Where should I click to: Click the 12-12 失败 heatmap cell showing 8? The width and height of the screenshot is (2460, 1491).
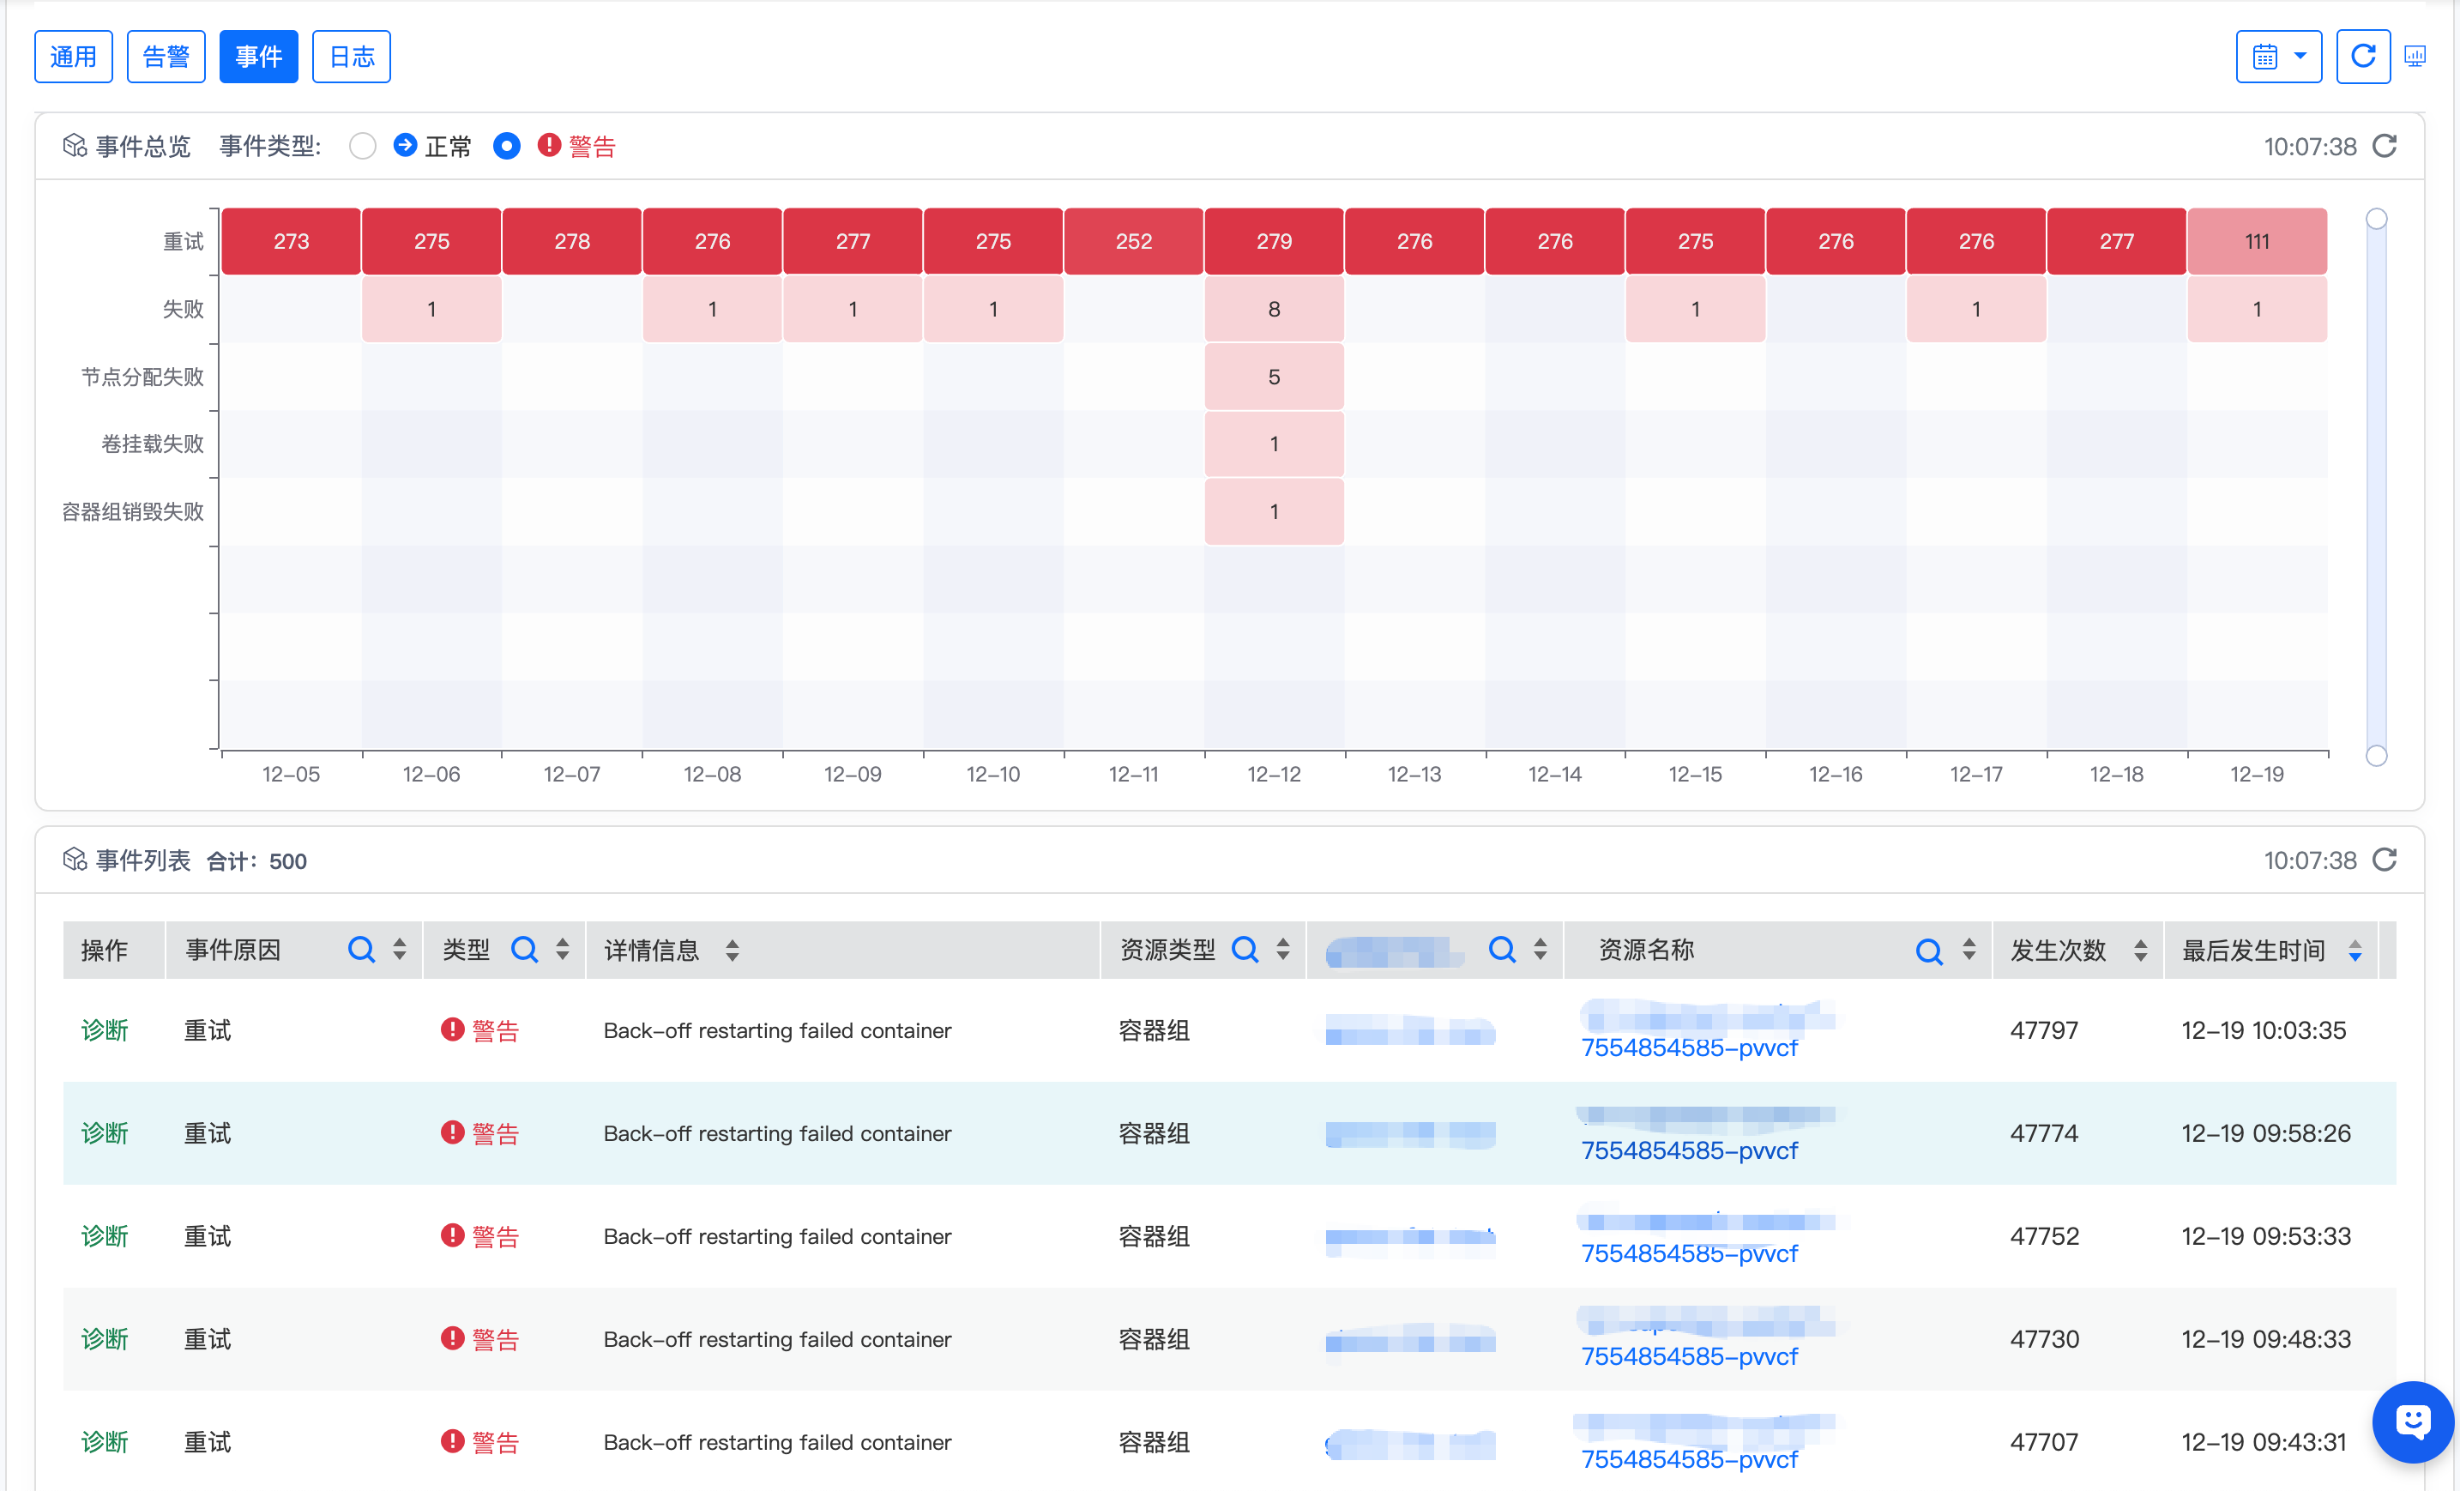1273,310
